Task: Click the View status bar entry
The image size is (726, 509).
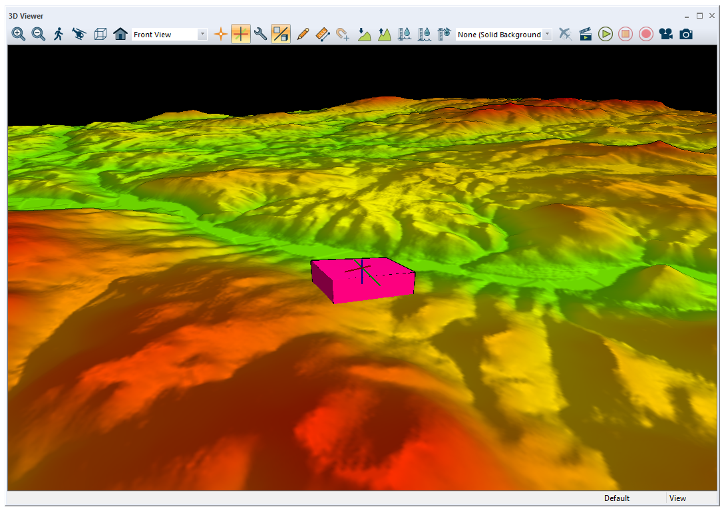Action: click(x=677, y=498)
